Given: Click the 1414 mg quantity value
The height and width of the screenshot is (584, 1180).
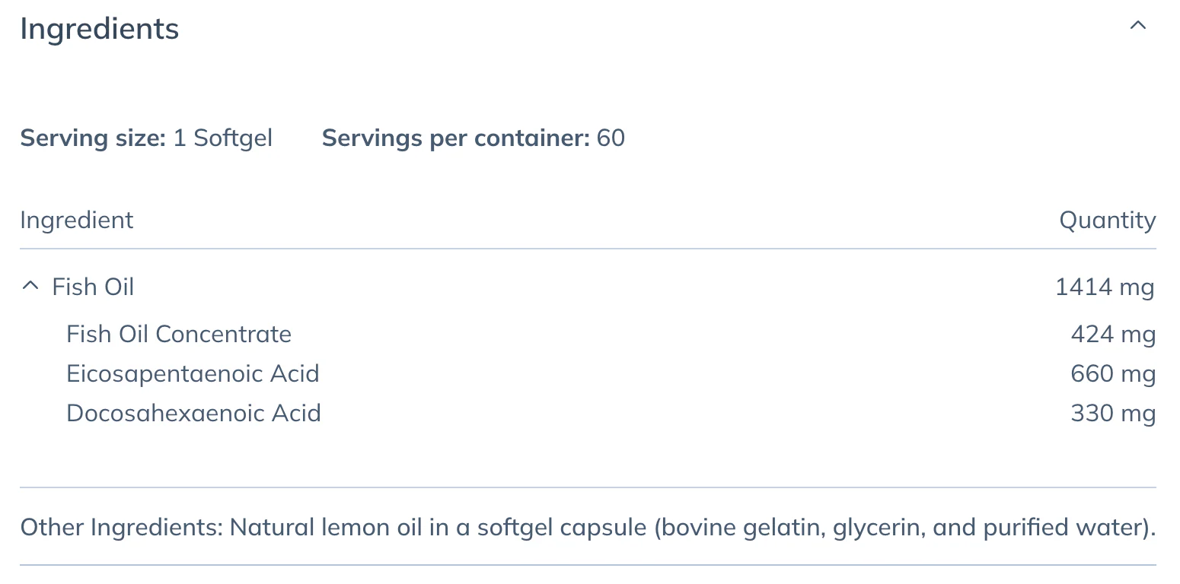Looking at the screenshot, I should click(x=1105, y=287).
